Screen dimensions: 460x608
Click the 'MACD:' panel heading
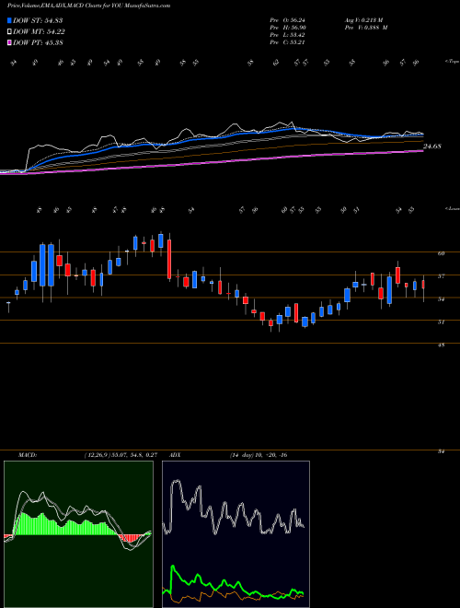[x=27, y=455]
